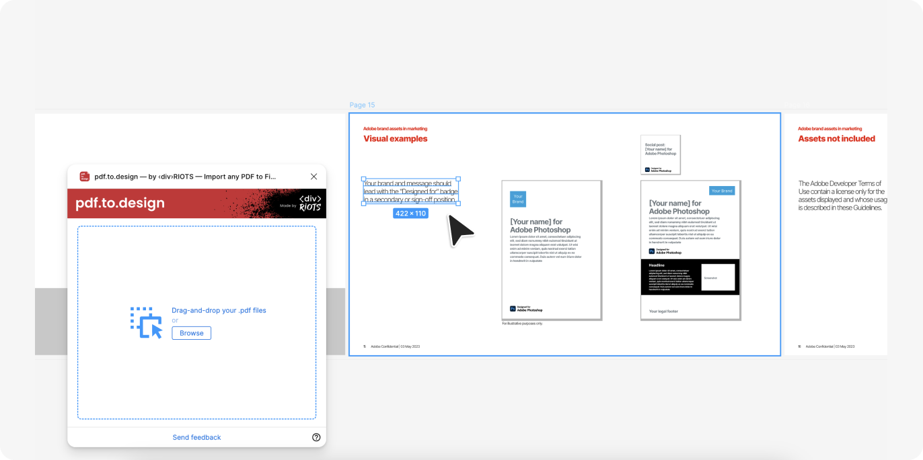Click the 422 × 110 size badge

[410, 214]
